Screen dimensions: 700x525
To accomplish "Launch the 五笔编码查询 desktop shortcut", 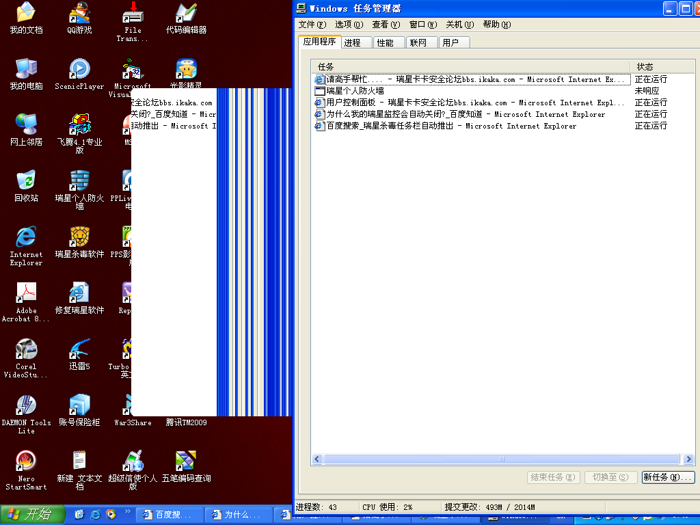I will click(x=186, y=467).
